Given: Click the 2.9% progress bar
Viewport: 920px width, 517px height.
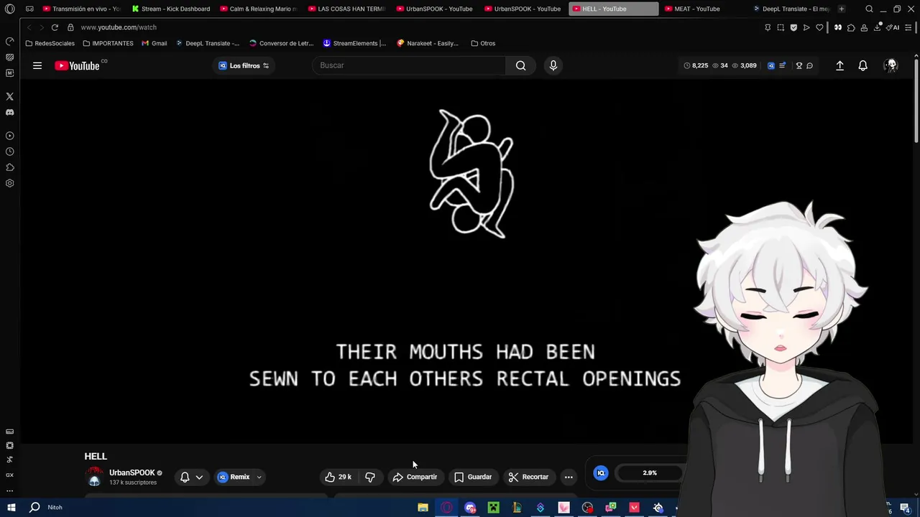Looking at the screenshot, I should (650, 472).
